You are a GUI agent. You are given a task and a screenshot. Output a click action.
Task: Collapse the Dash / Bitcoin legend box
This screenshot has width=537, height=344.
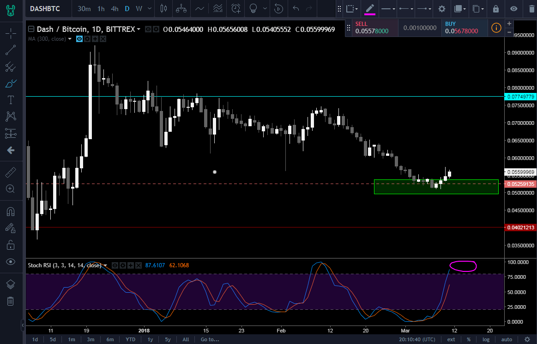31,30
